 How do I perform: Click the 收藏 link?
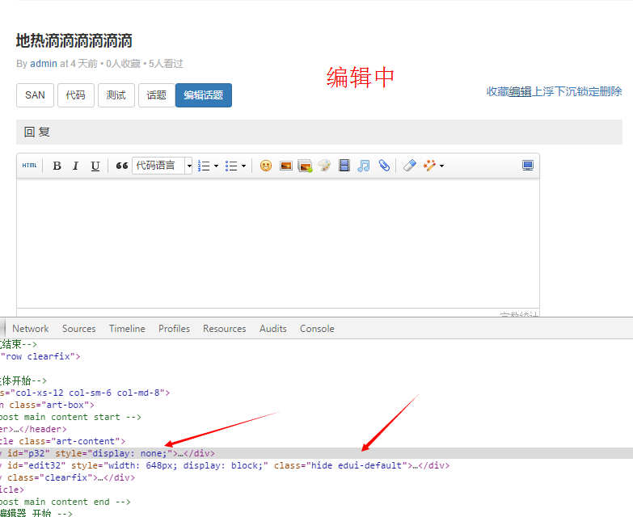pyautogui.click(x=497, y=91)
